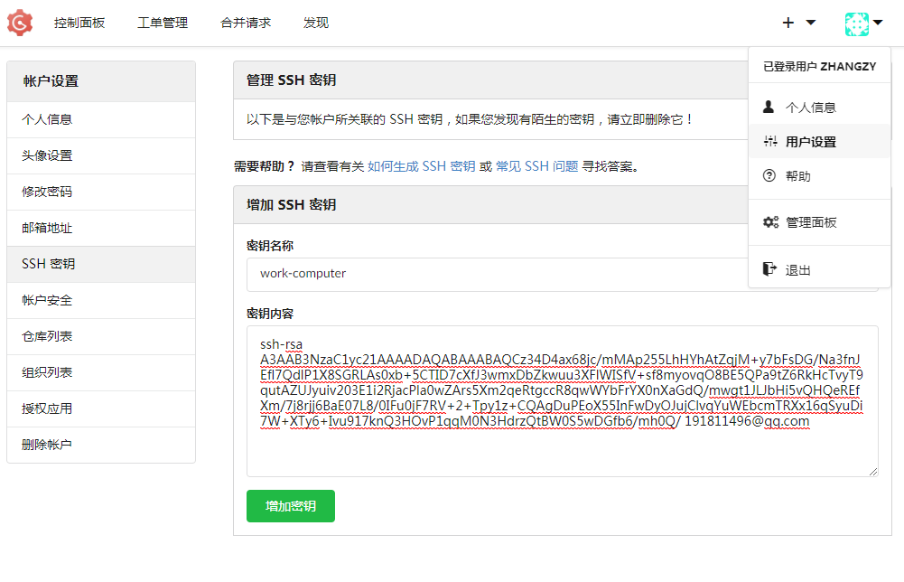This screenshot has width=904, height=582.
Task: Select 帐户安全 in the settings sidebar
Action: 47,300
